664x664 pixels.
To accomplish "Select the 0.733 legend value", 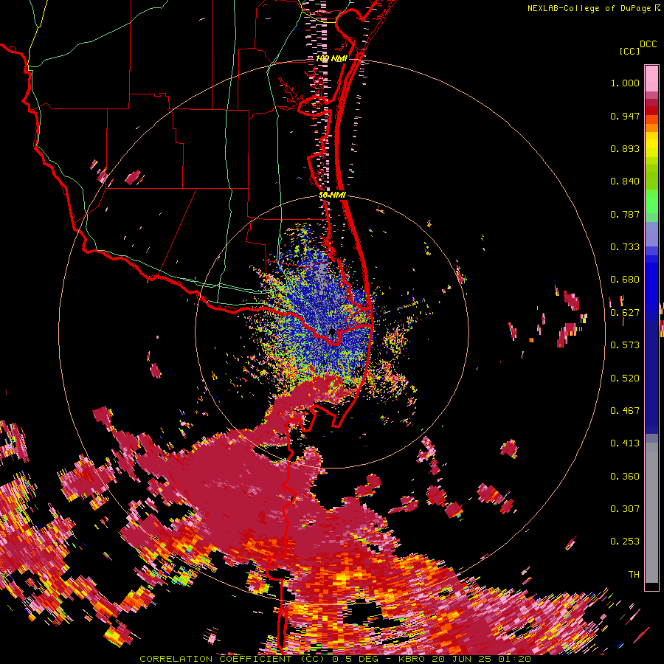I will point(625,247).
